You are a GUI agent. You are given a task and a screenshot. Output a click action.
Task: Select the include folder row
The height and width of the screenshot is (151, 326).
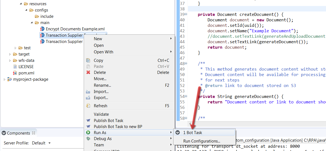[x=47, y=16]
